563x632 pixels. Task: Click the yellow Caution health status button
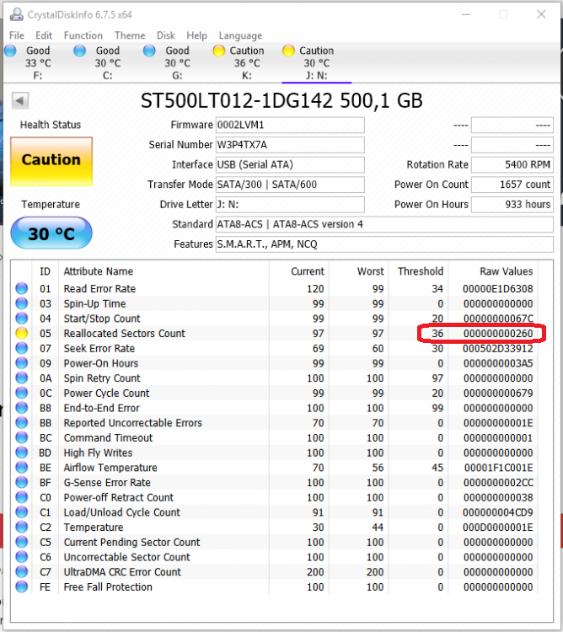coord(51,161)
